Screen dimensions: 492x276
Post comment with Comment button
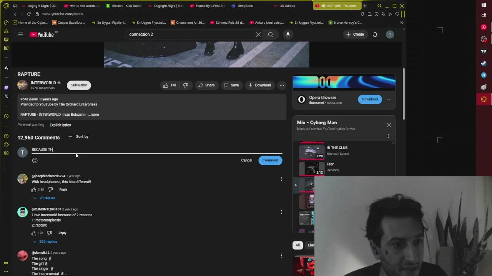coord(270,160)
